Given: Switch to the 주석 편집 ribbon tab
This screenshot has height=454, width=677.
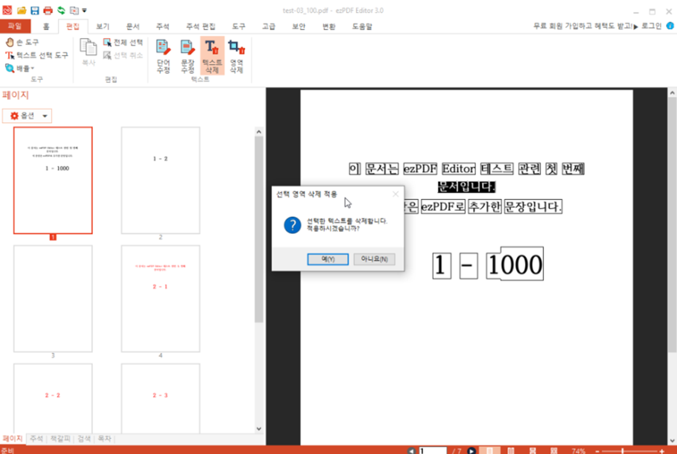Looking at the screenshot, I should pyautogui.click(x=200, y=26).
